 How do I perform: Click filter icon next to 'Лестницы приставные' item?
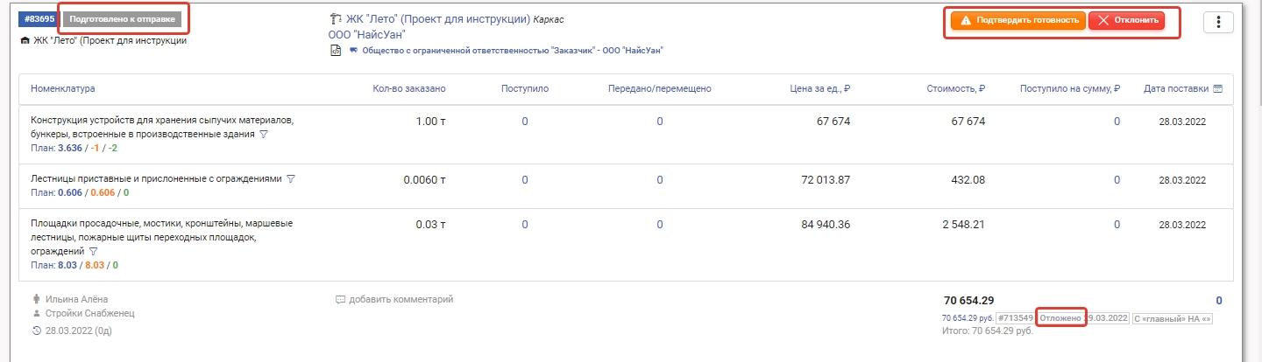[291, 178]
